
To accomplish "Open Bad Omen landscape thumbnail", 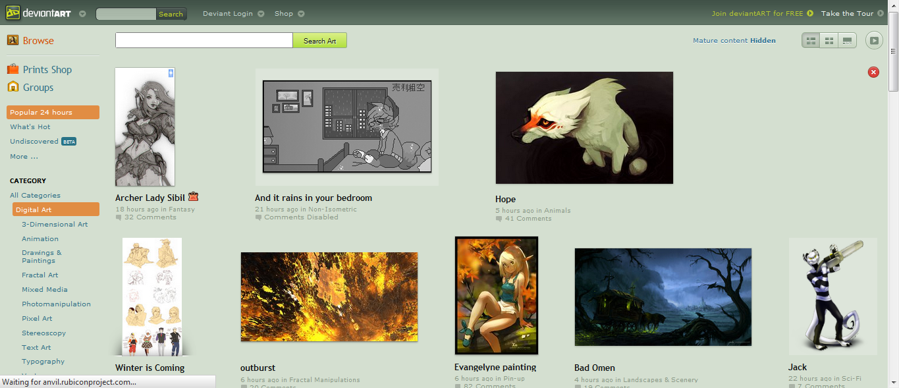I will click(663, 297).
